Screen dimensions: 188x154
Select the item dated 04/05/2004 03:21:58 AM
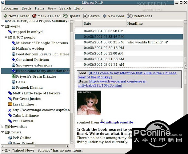pos(129,59)
